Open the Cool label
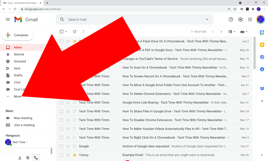 tap(17, 83)
